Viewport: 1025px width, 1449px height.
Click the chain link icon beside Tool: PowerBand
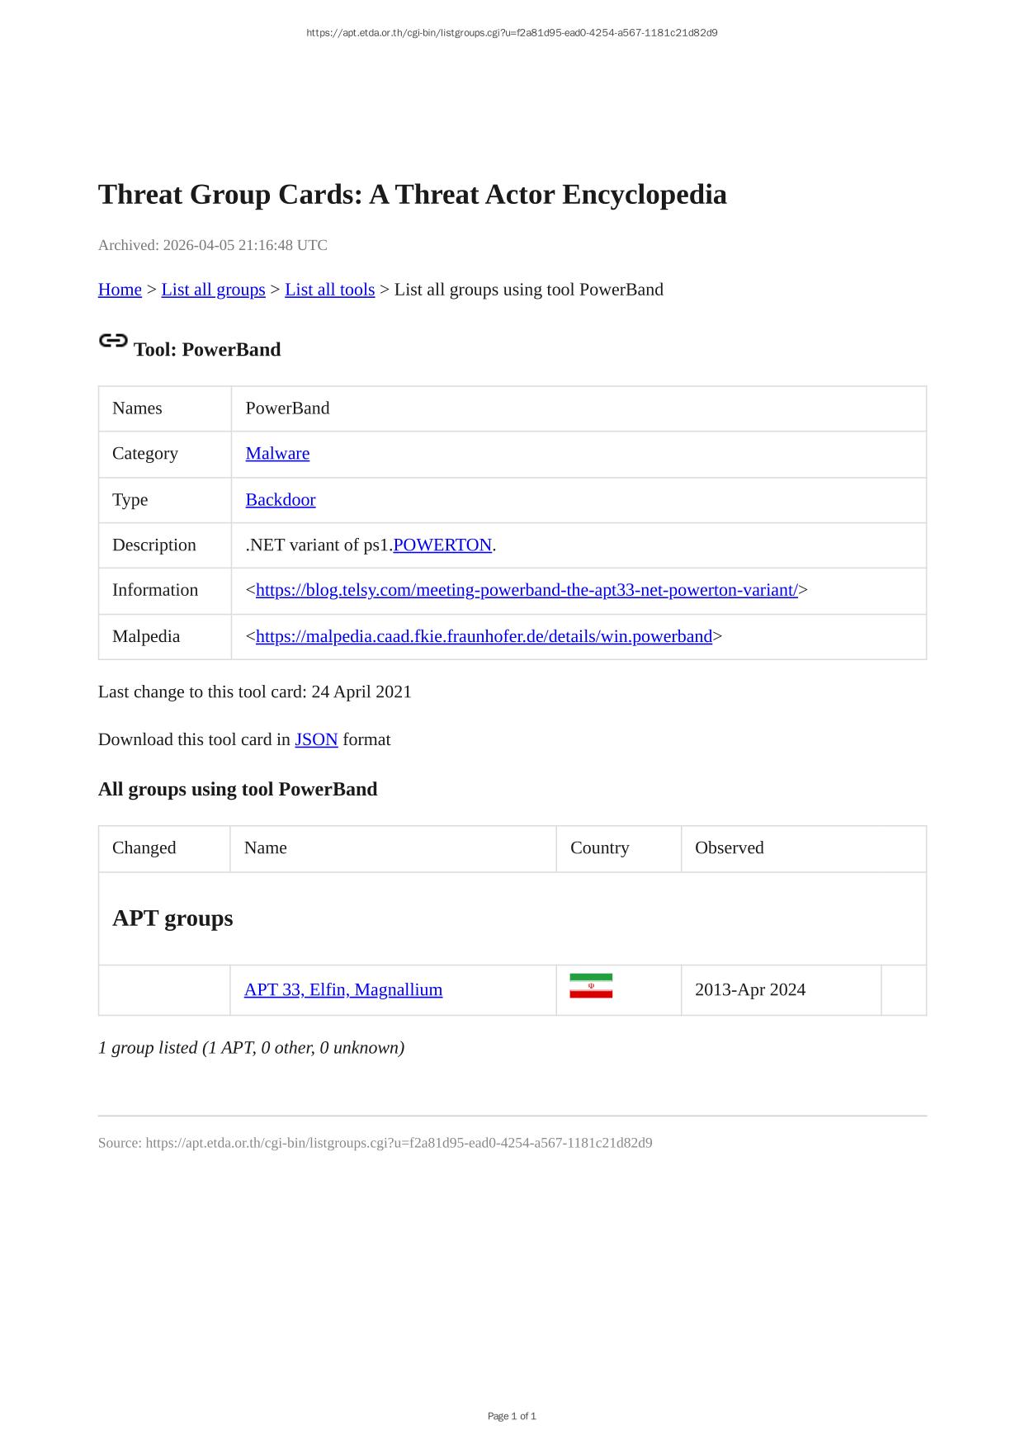point(113,340)
